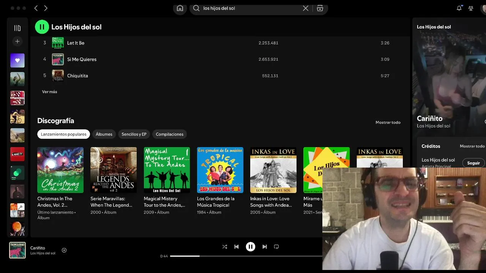Click Cariñito heading in right panel
This screenshot has height=273, width=486.
point(430,119)
